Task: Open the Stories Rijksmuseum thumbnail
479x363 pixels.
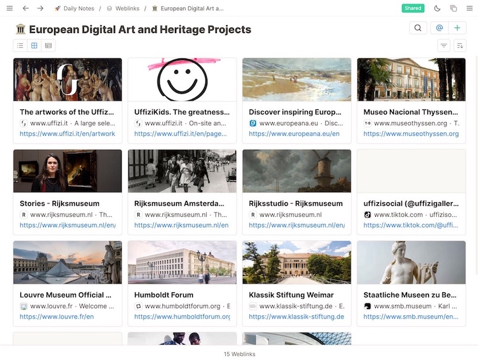Action: tap(67, 171)
